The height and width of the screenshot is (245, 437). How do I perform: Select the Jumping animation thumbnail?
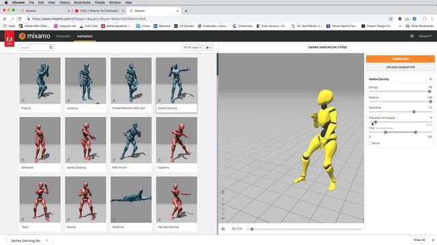85,81
